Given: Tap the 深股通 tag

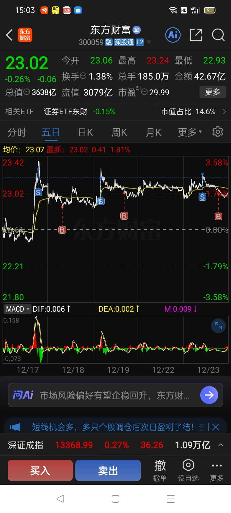Looking at the screenshot, I should (124, 42).
